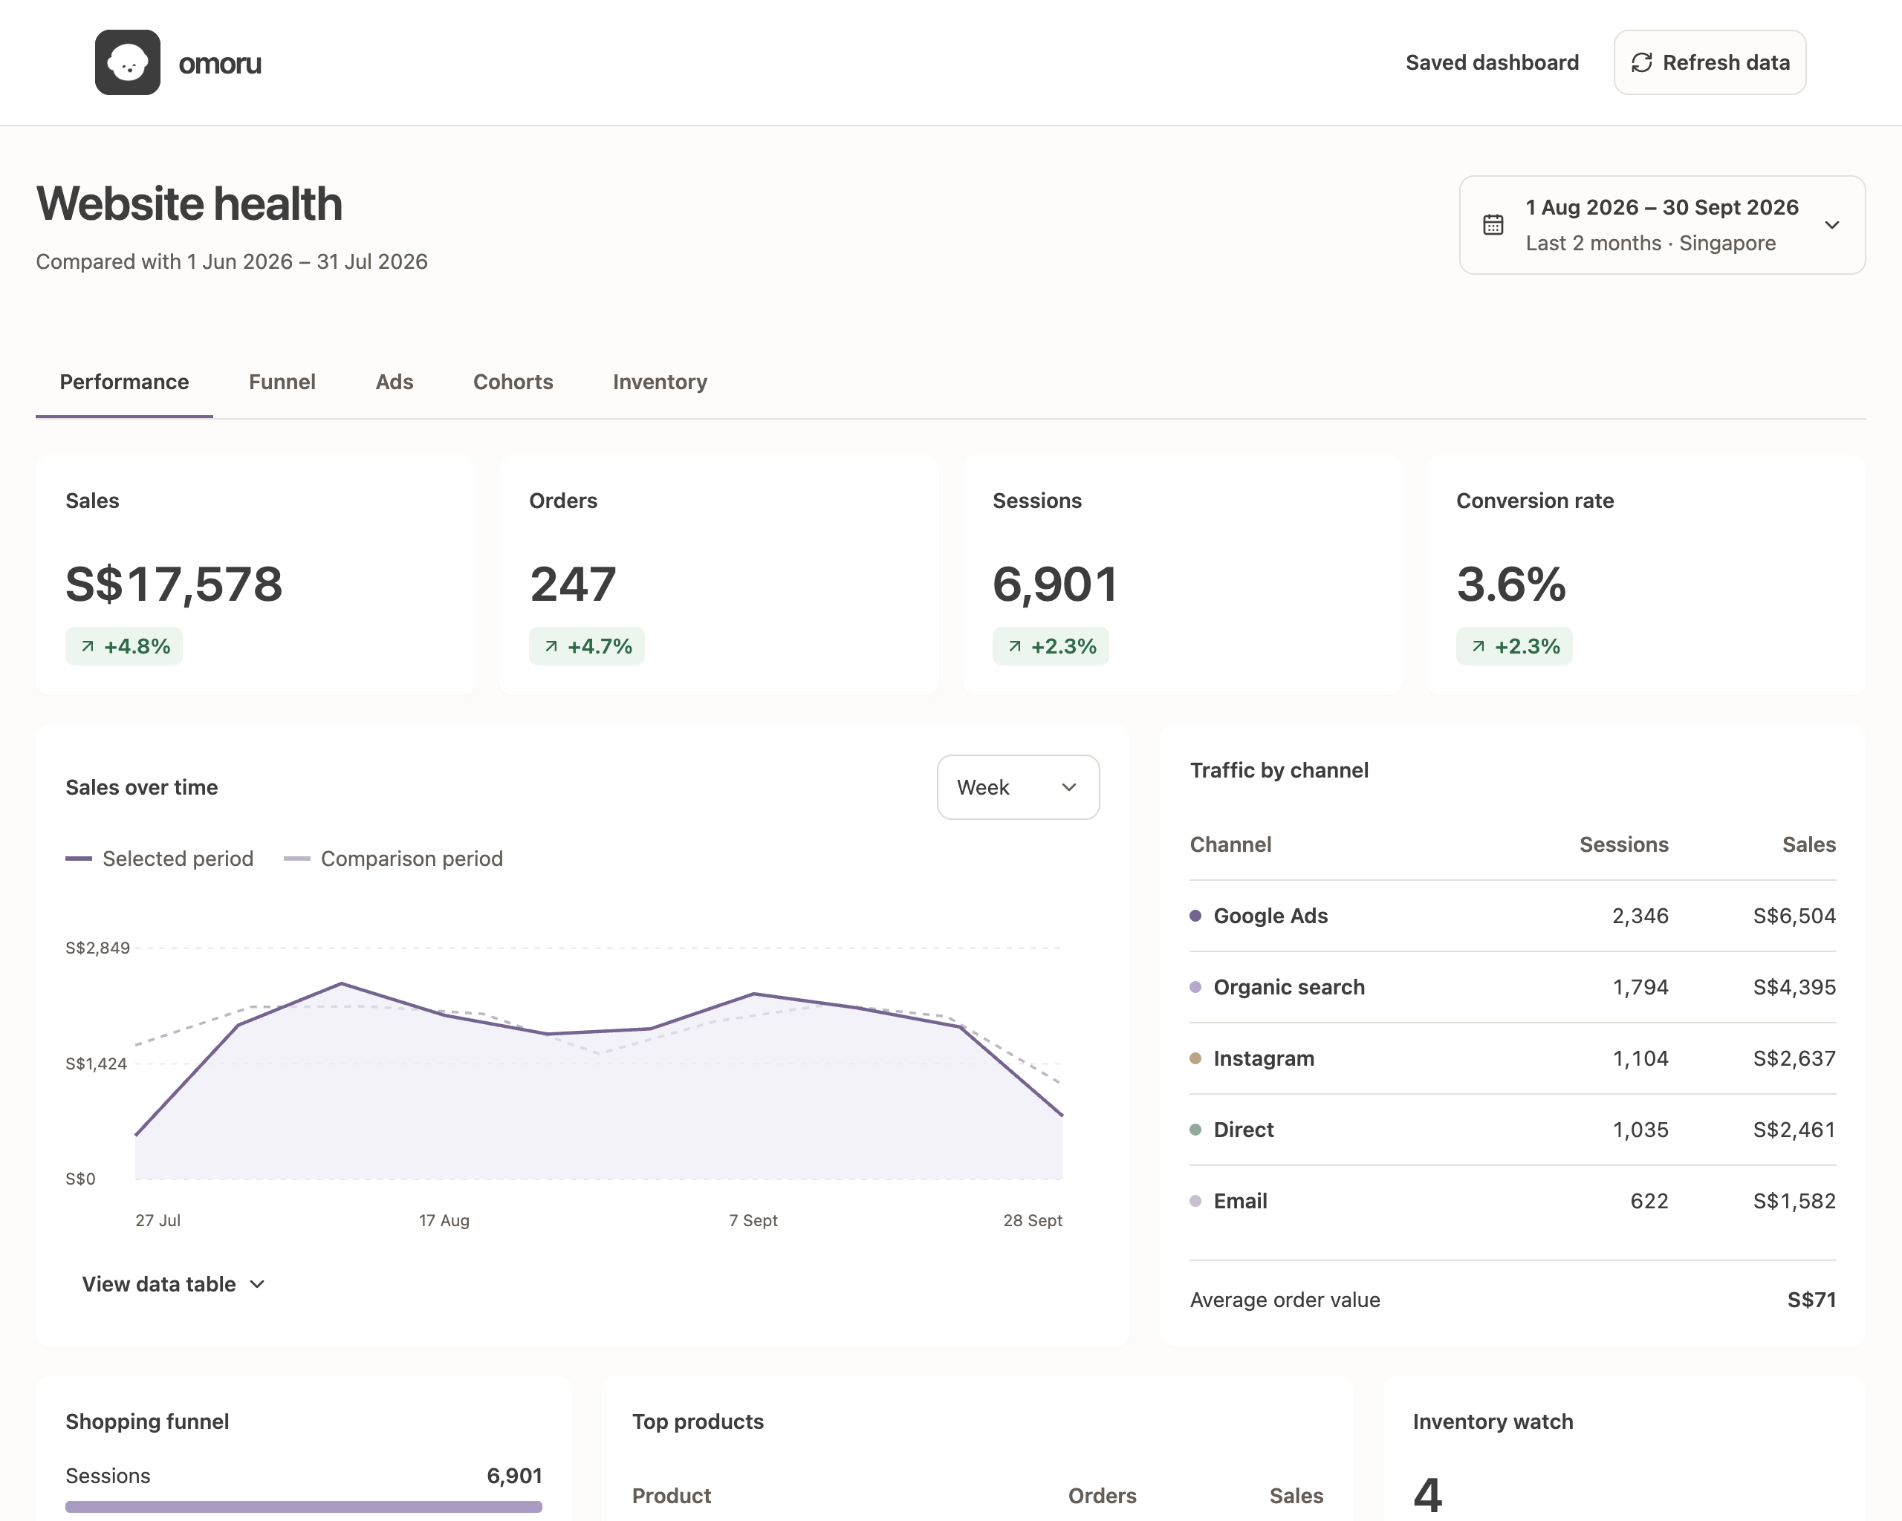
Task: Click the refresh arrows icon
Action: 1641,62
